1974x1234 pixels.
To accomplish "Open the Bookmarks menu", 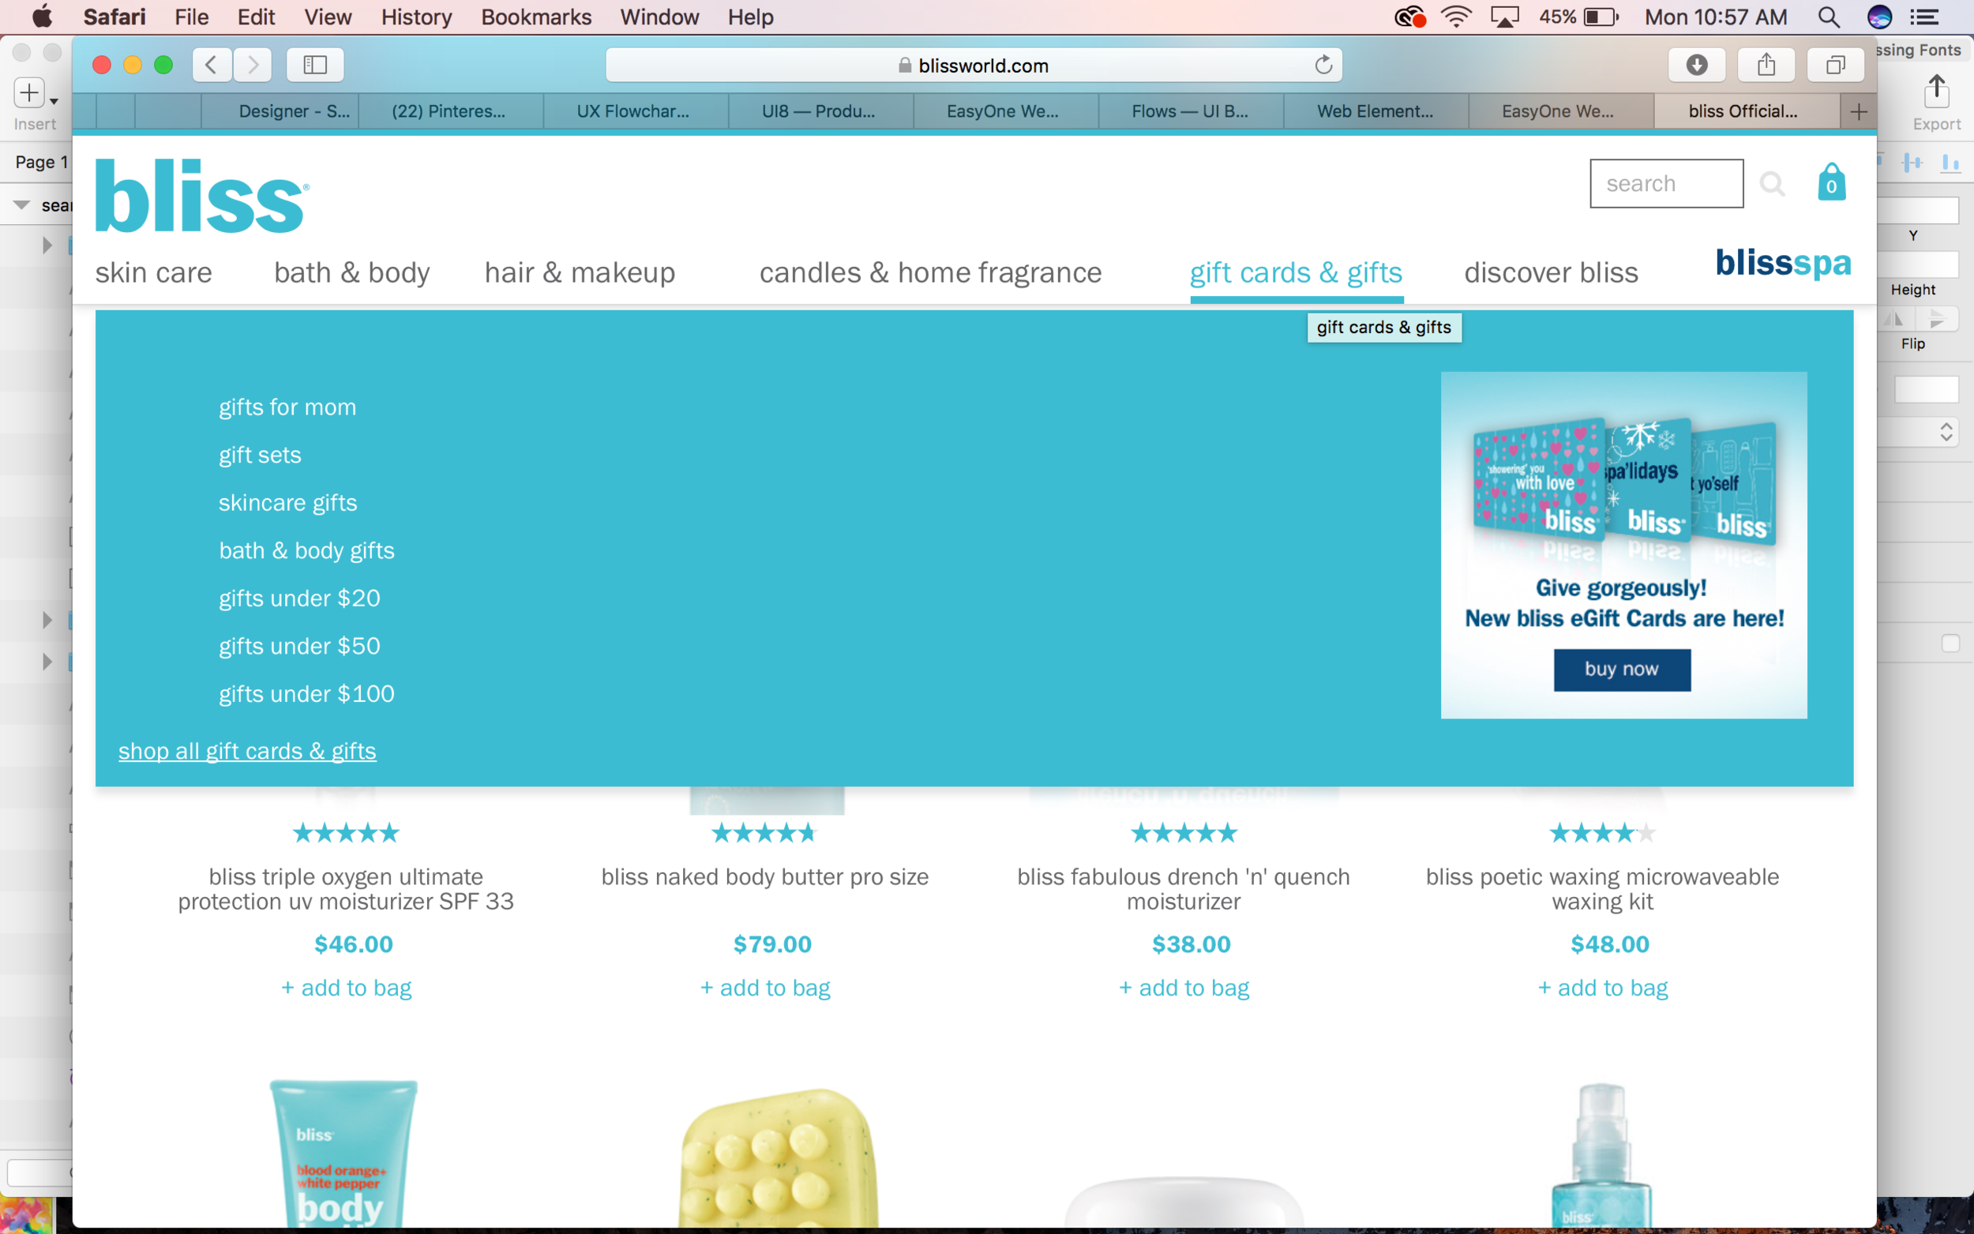I will coord(536,17).
